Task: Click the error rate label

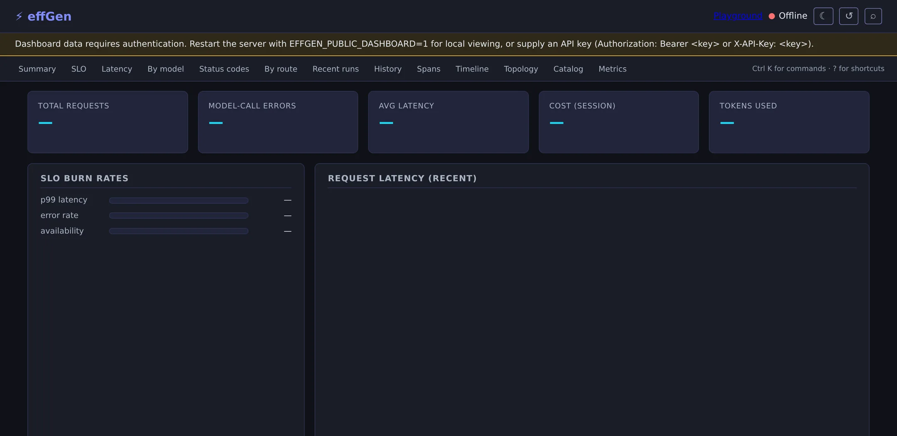Action: (x=59, y=215)
